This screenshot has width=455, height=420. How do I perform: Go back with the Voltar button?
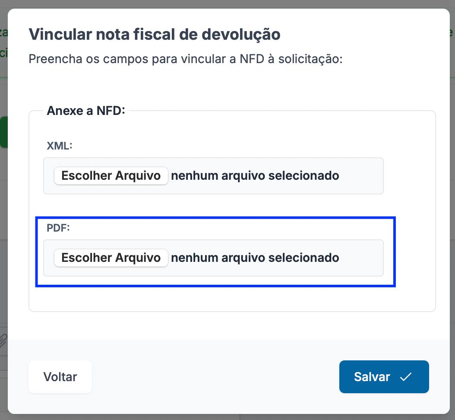click(60, 377)
